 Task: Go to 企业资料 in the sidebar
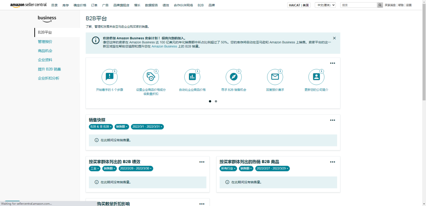(x=45, y=60)
